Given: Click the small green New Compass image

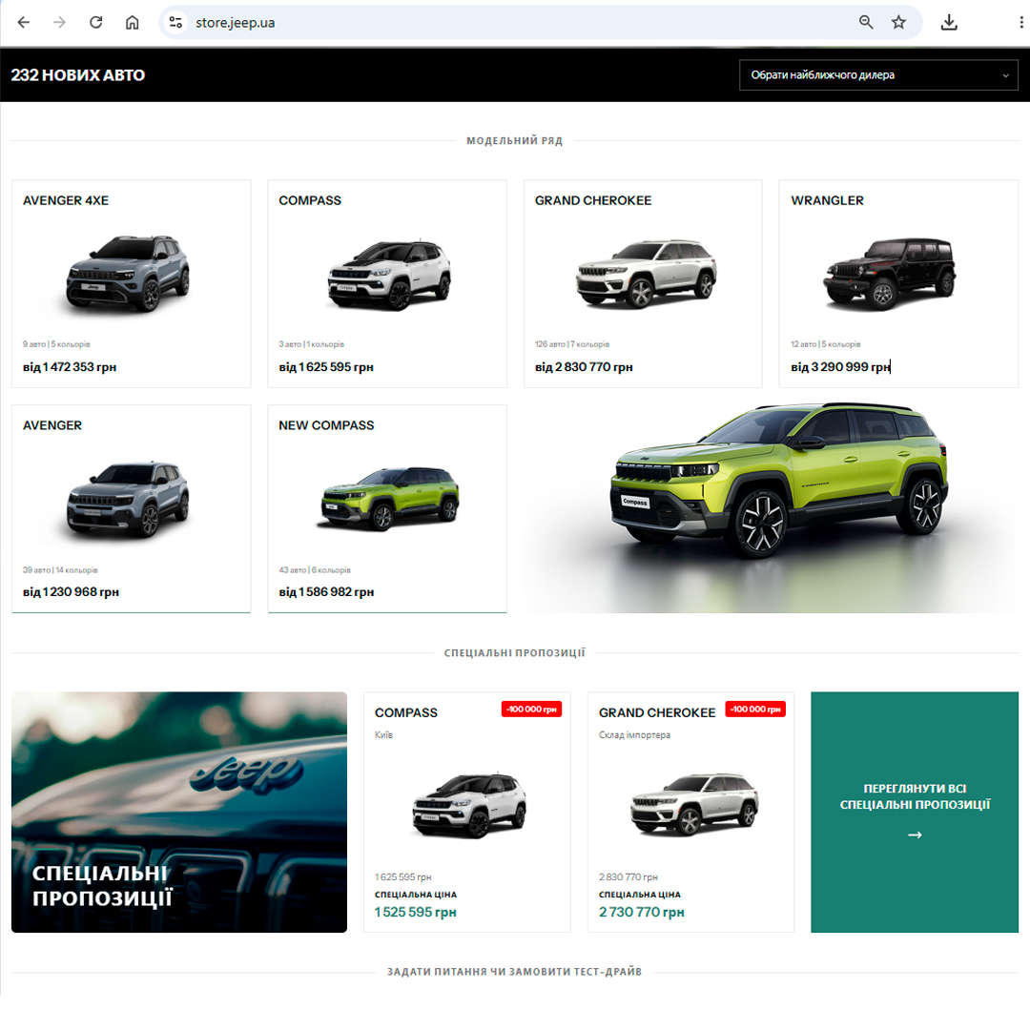Looking at the screenshot, I should tap(389, 498).
